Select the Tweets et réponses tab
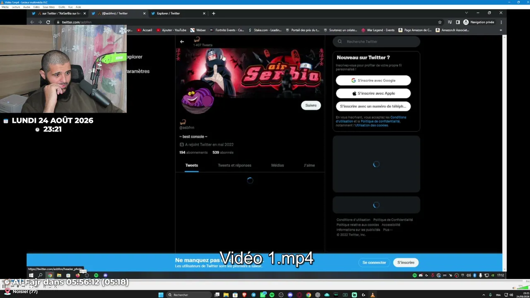The image size is (530, 298). tap(234, 165)
